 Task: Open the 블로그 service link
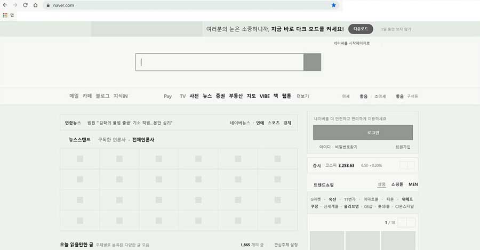point(102,96)
